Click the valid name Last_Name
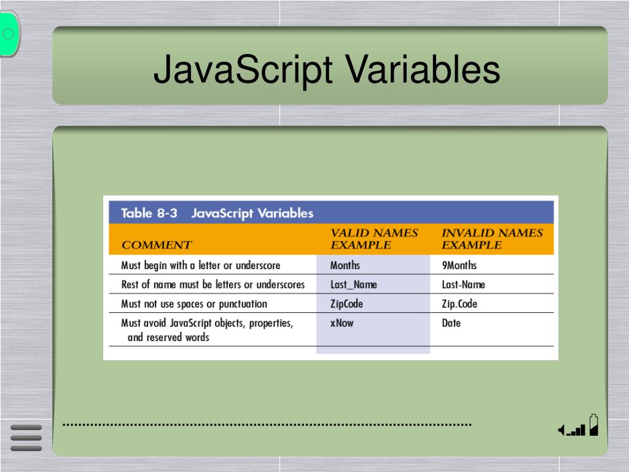This screenshot has height=472, width=629. [353, 285]
